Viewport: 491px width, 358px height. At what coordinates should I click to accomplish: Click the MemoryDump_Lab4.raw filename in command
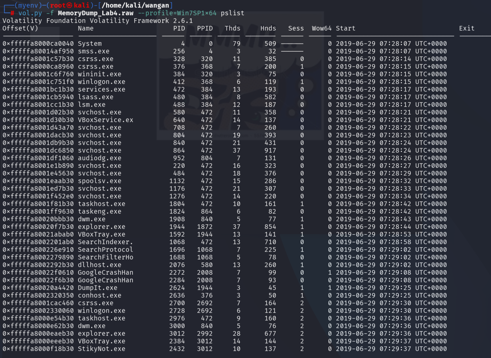point(95,13)
